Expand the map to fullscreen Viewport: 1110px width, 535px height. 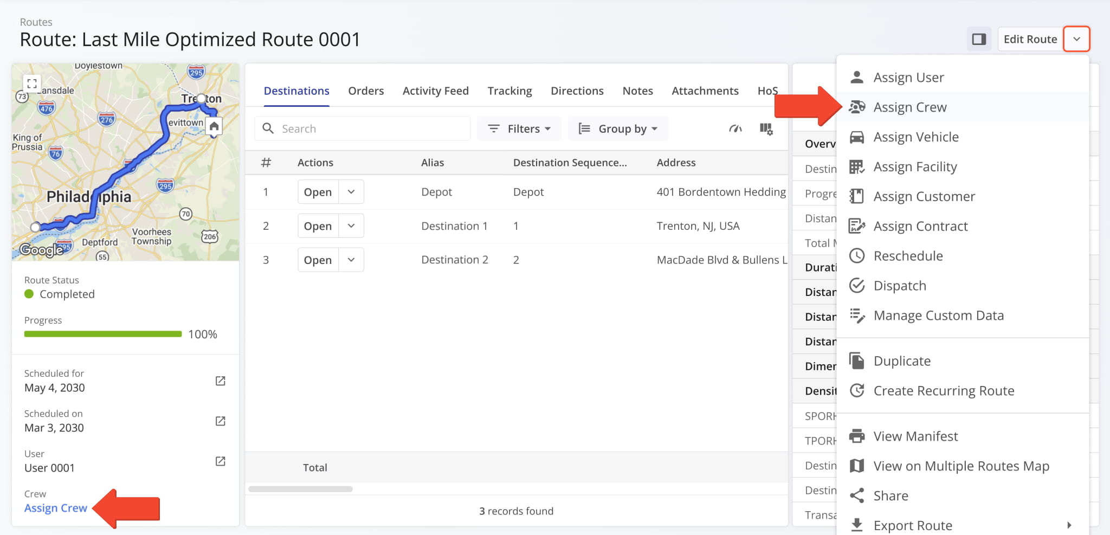[x=32, y=83]
